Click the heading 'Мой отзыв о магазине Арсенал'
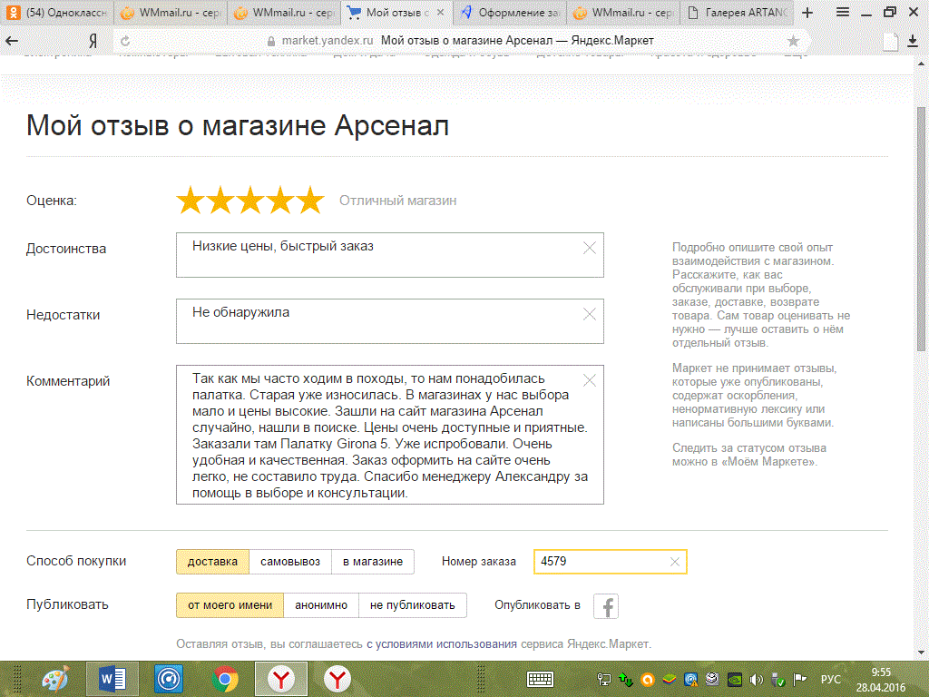Image resolution: width=929 pixels, height=697 pixels. [238, 125]
